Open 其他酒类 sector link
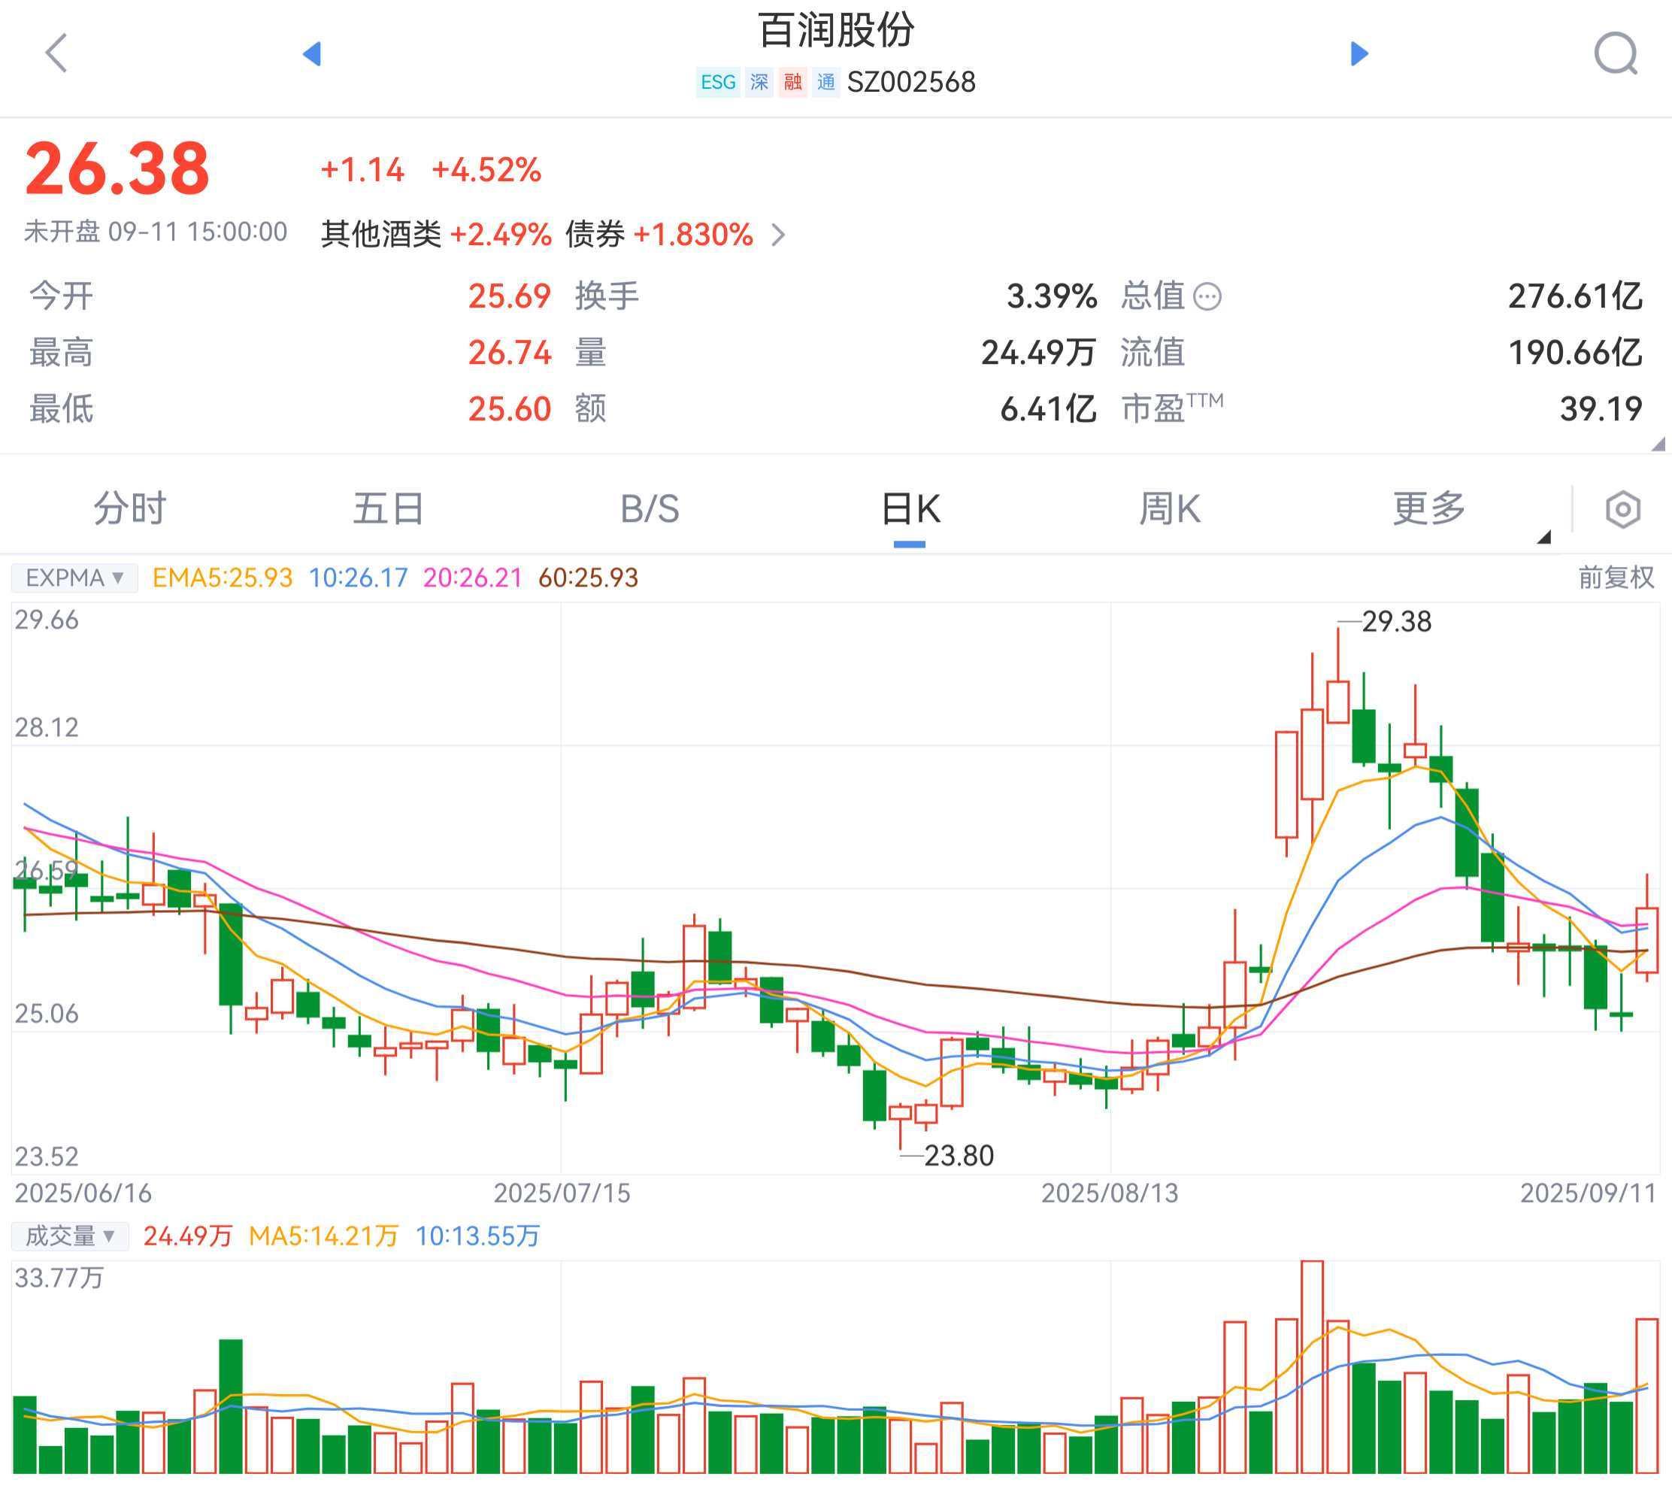Screen dimensions: 1672x1489 point(380,235)
